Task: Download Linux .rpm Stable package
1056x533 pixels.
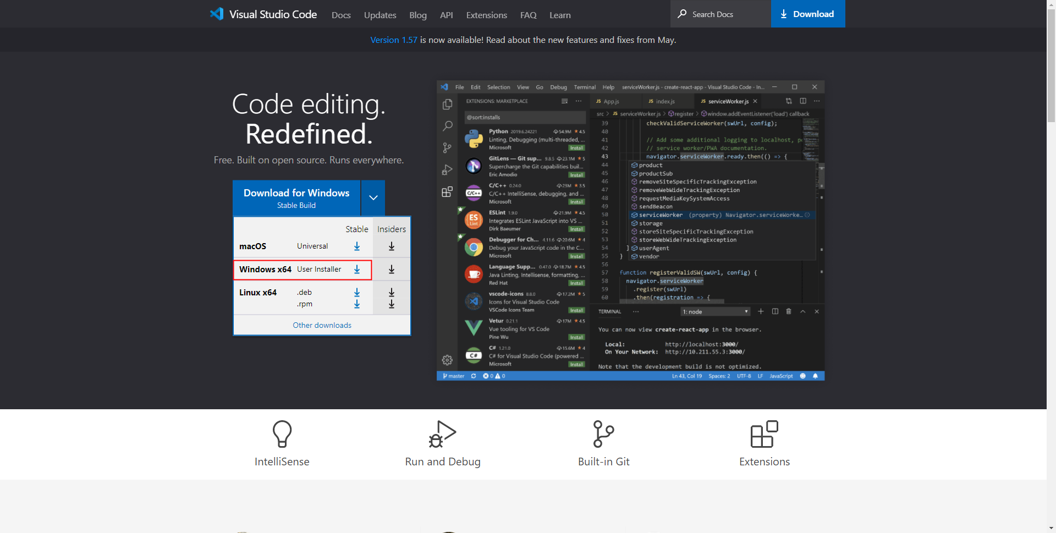Action: tap(357, 304)
